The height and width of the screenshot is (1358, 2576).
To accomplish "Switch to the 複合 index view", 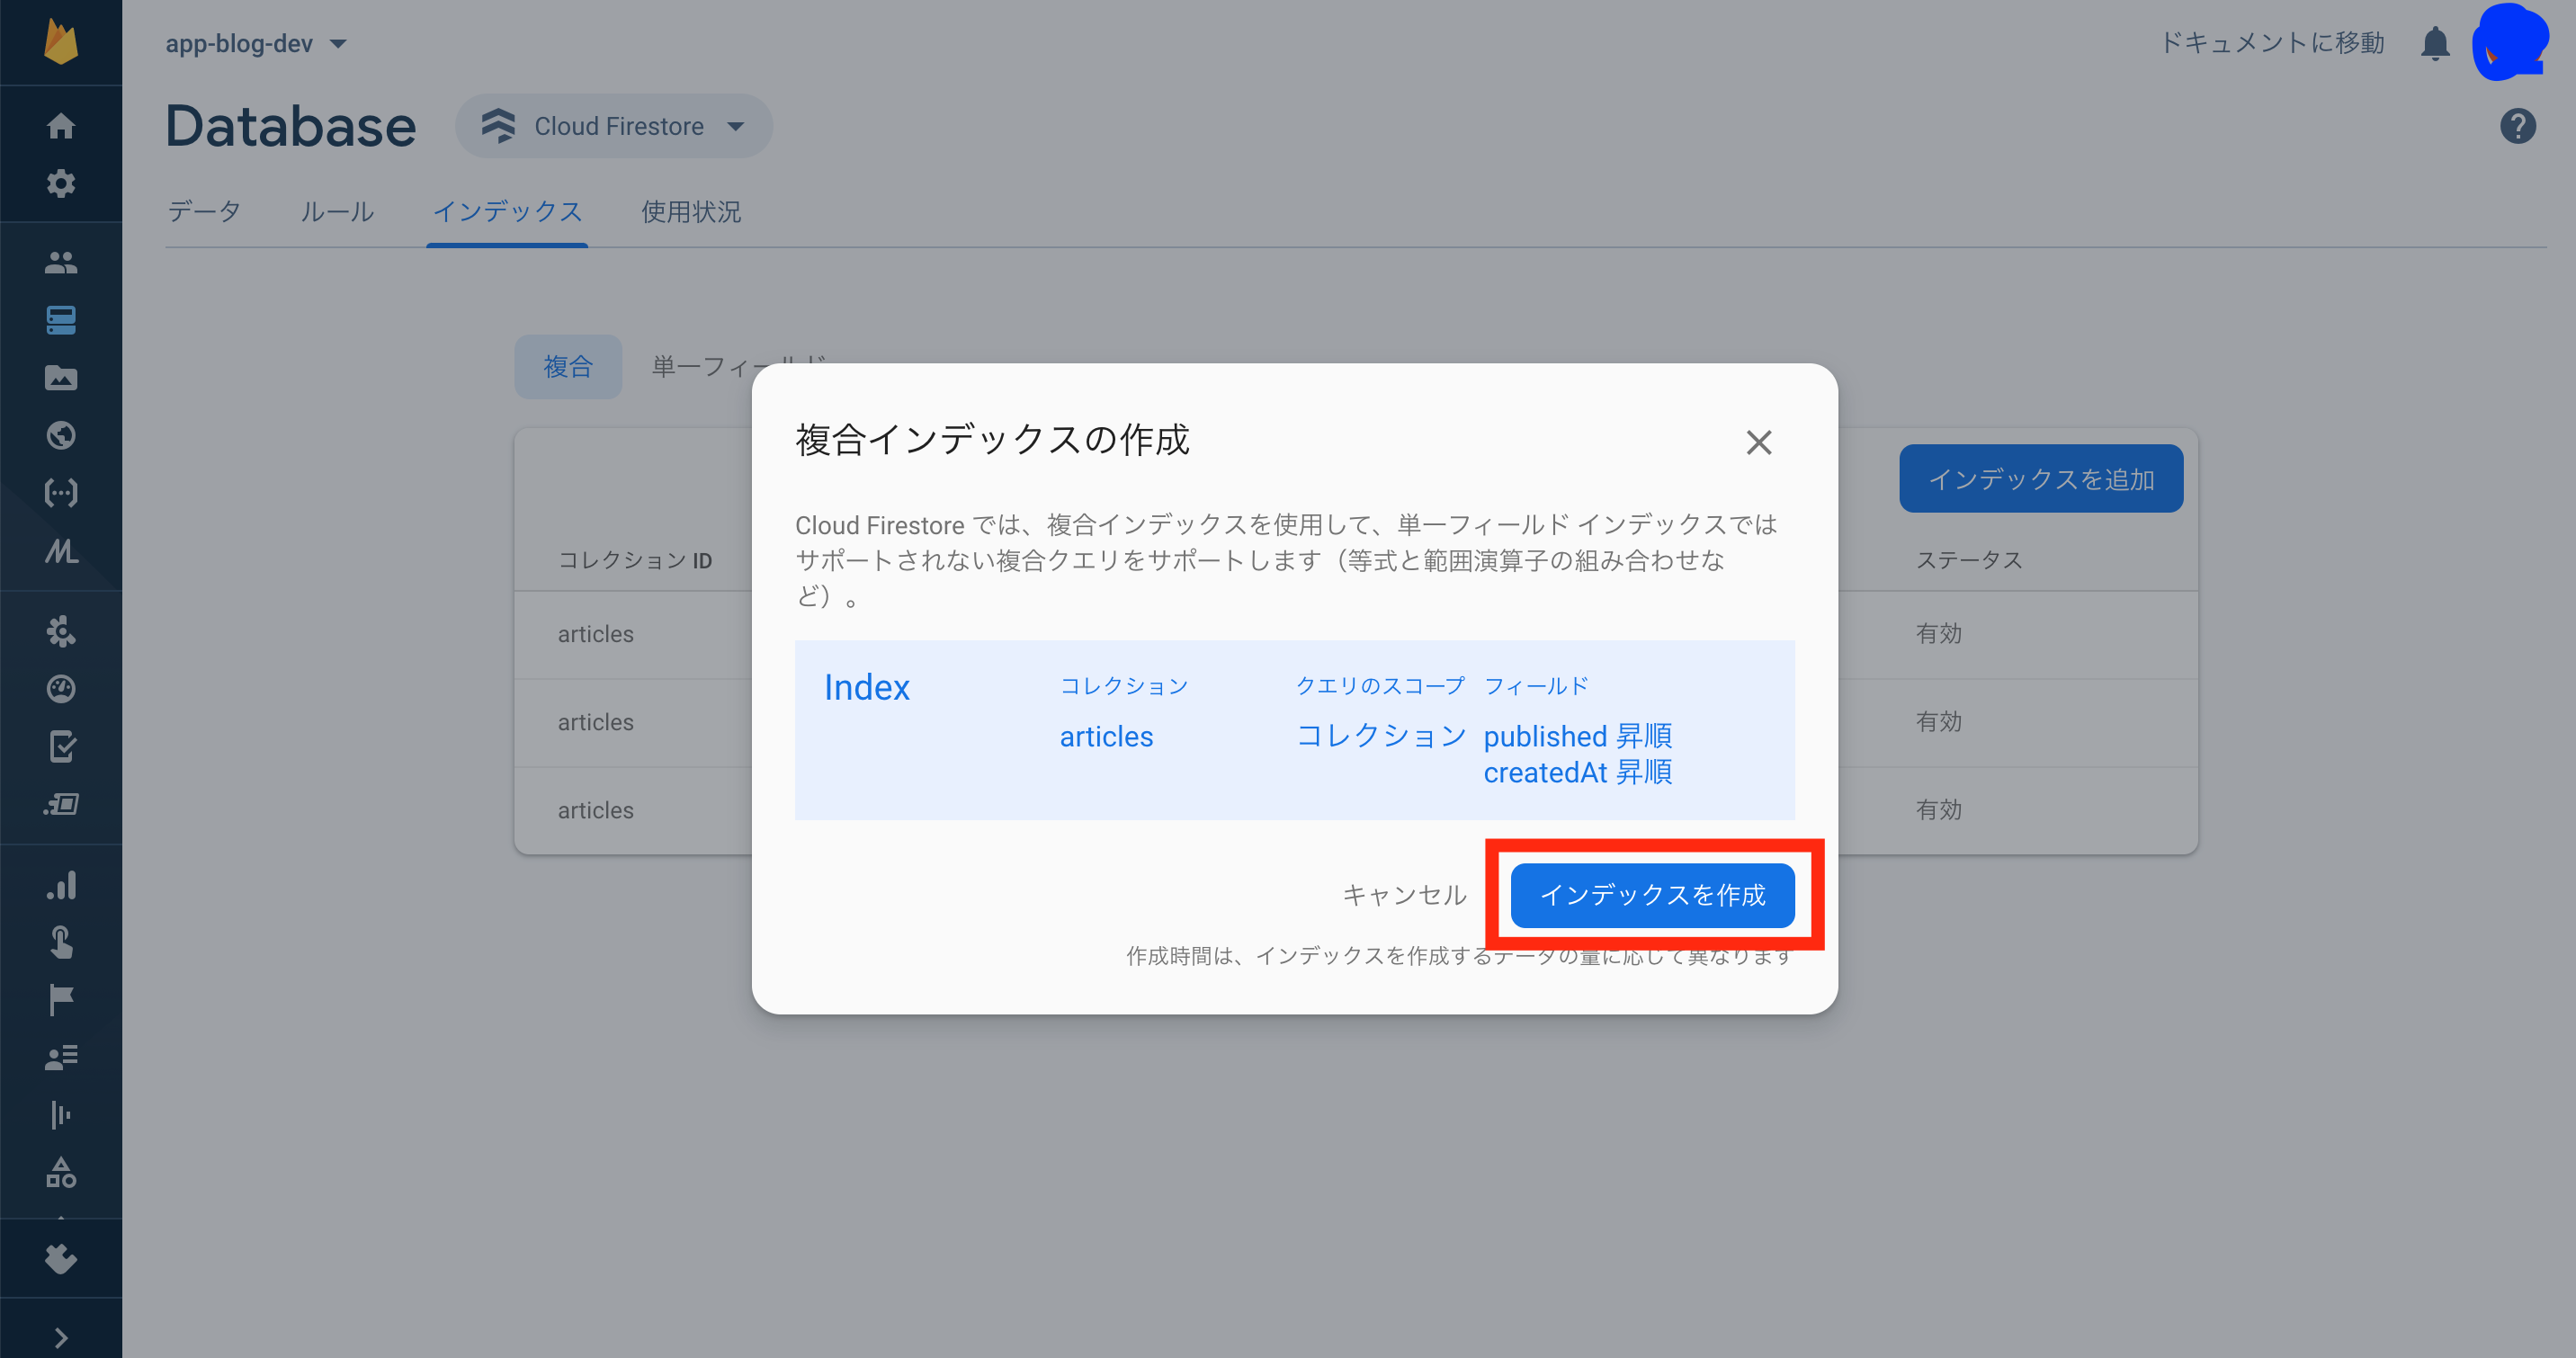I will (568, 367).
